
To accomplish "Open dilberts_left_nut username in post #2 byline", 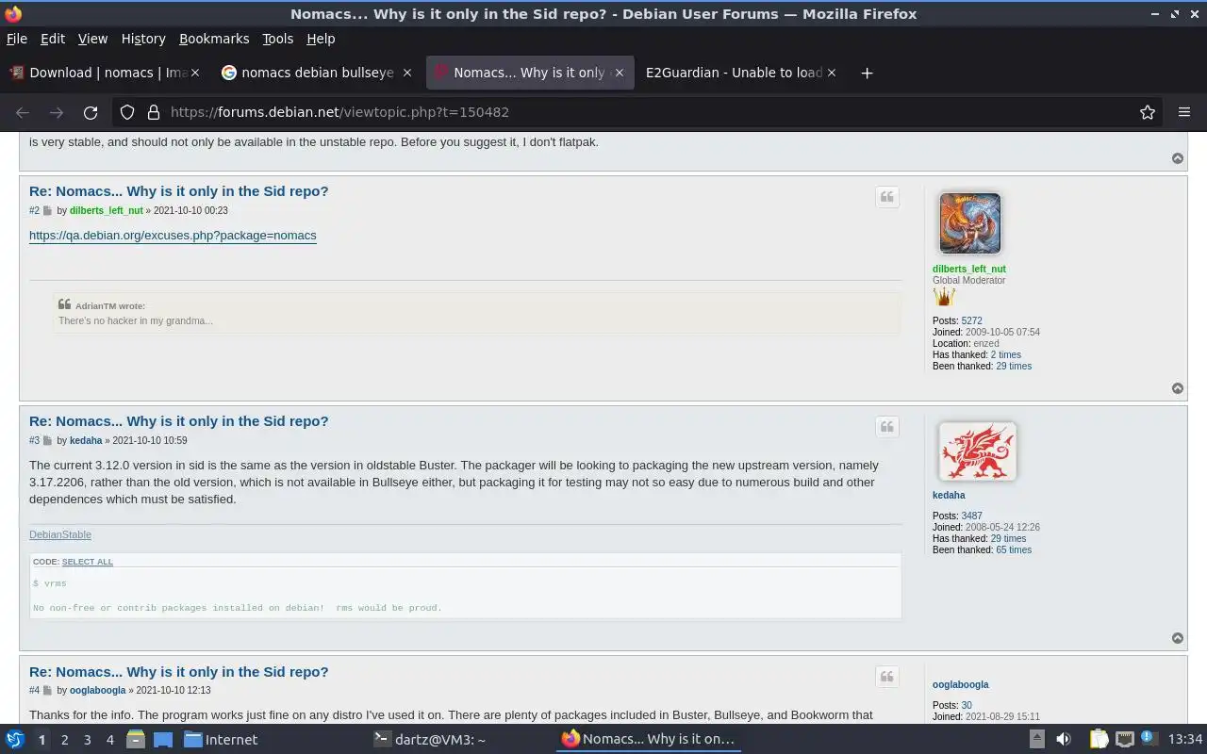I will 107,211.
